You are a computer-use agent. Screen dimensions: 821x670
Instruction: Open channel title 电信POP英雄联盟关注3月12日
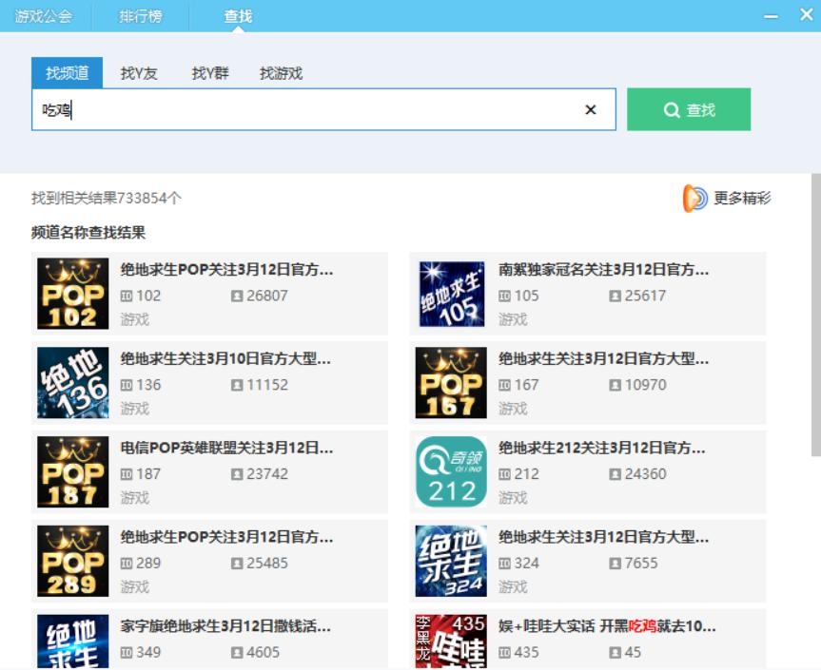coord(226,448)
